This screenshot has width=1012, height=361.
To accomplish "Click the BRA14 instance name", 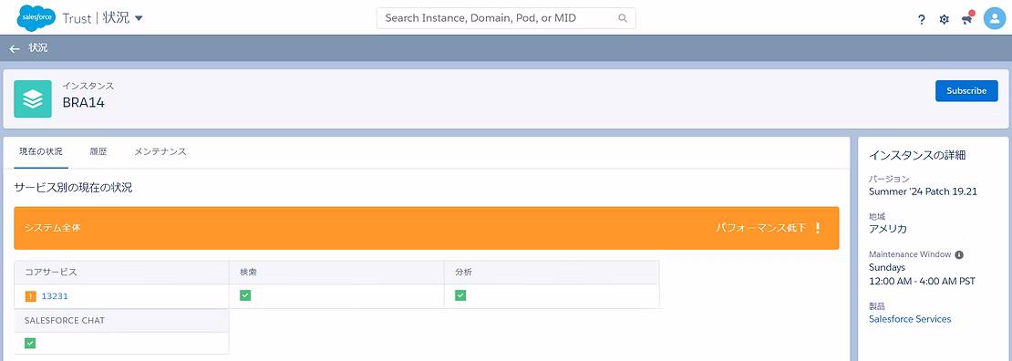I will click(x=83, y=102).
